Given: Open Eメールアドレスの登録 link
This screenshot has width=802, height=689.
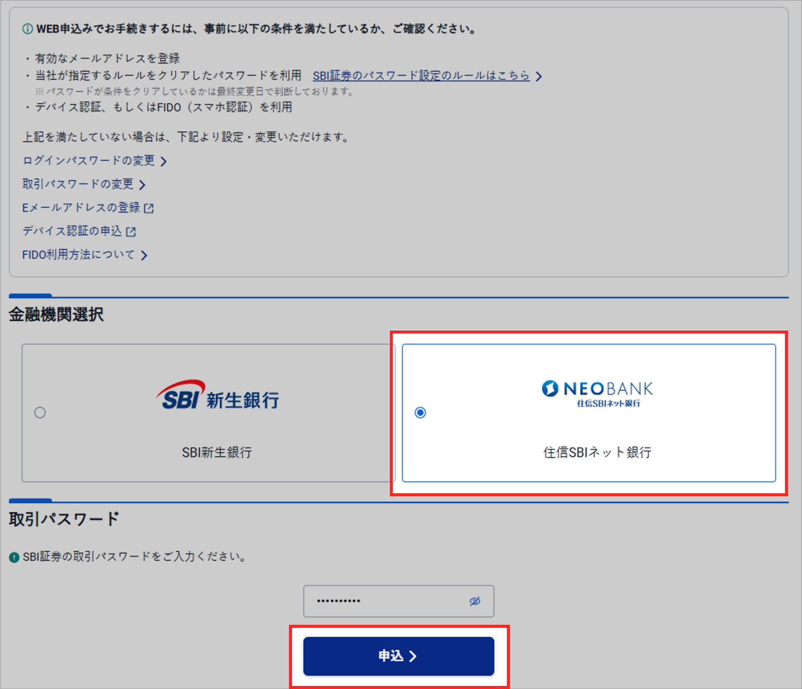Looking at the screenshot, I should (81, 208).
